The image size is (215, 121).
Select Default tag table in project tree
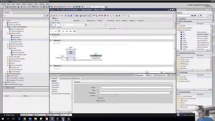(x=19, y=54)
